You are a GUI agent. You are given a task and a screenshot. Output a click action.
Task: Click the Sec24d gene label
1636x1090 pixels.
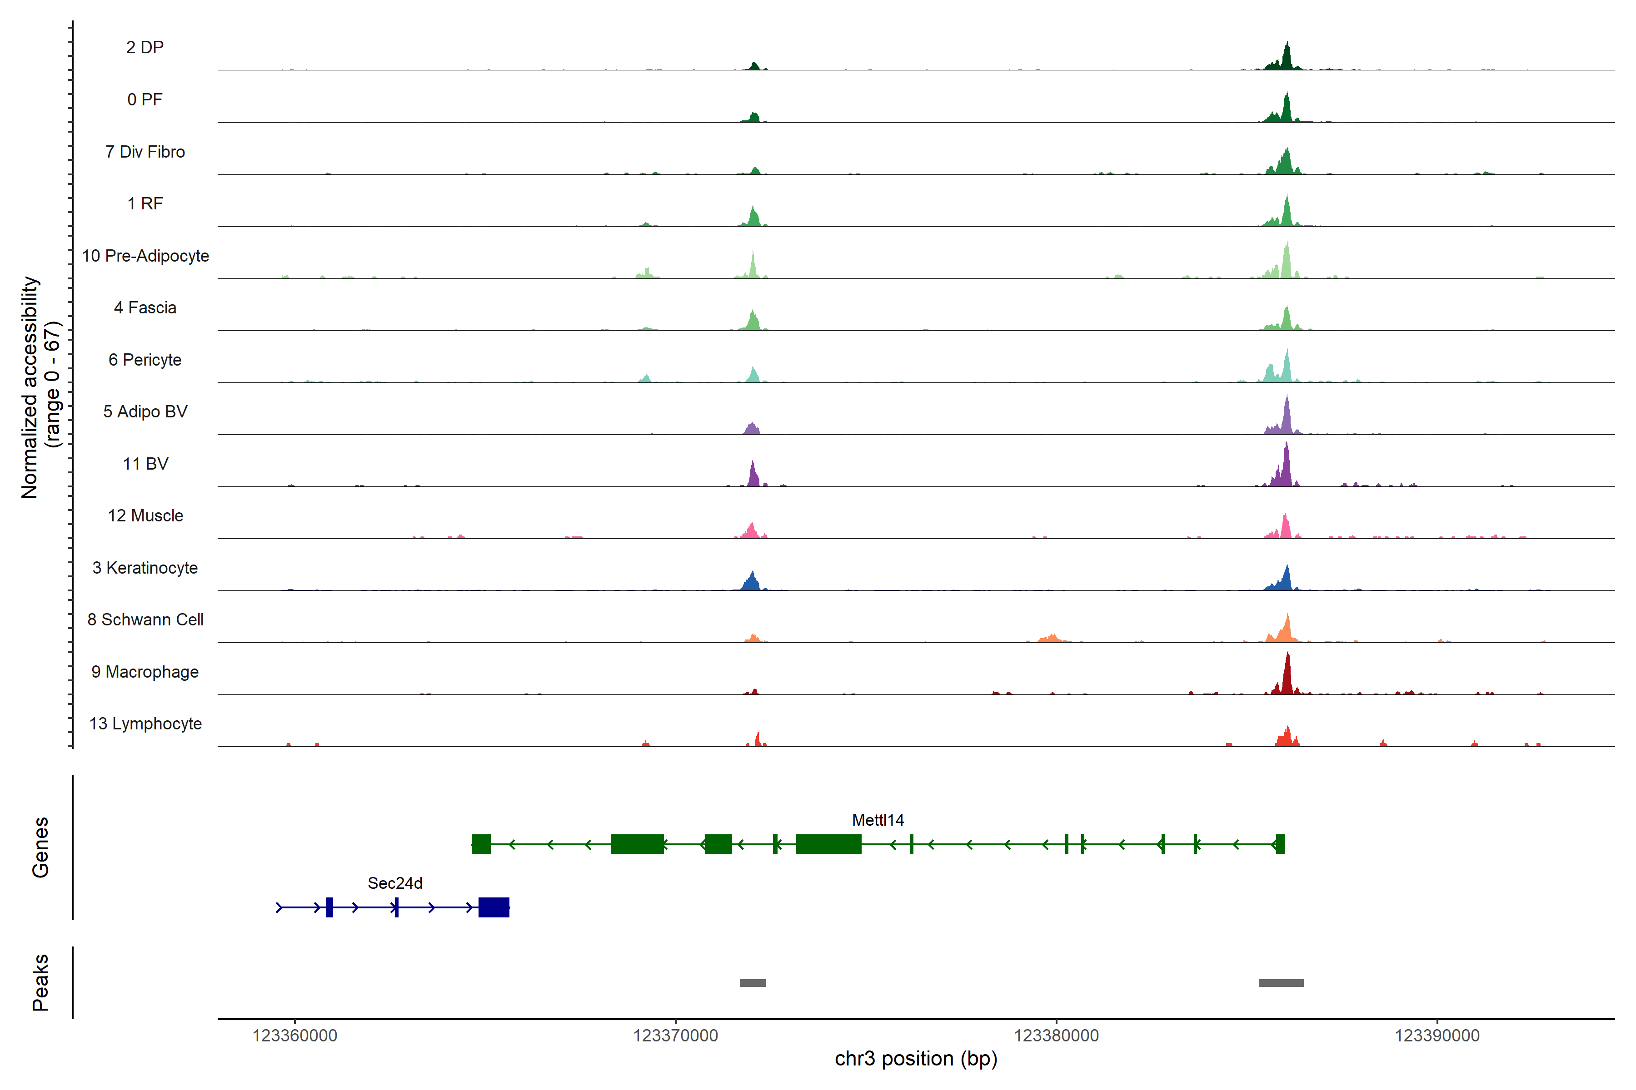click(394, 883)
